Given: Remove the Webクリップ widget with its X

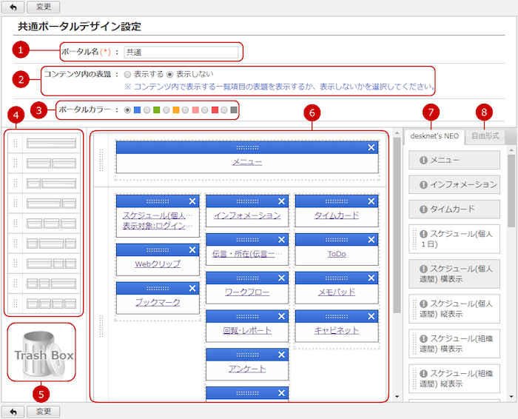Looking at the screenshot, I should (193, 250).
